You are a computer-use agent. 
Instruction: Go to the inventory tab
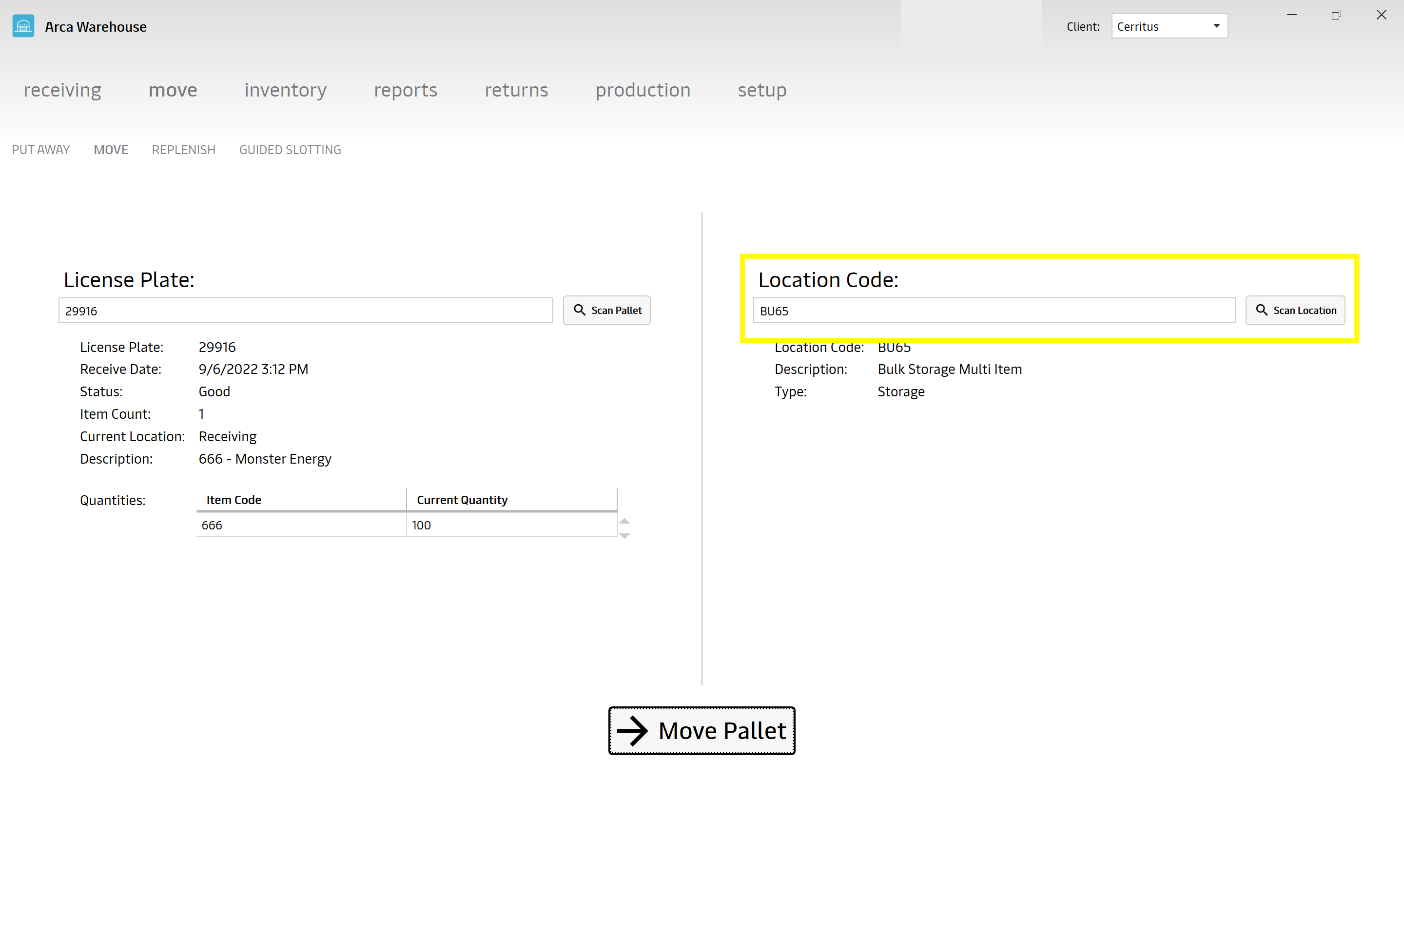tap(285, 90)
